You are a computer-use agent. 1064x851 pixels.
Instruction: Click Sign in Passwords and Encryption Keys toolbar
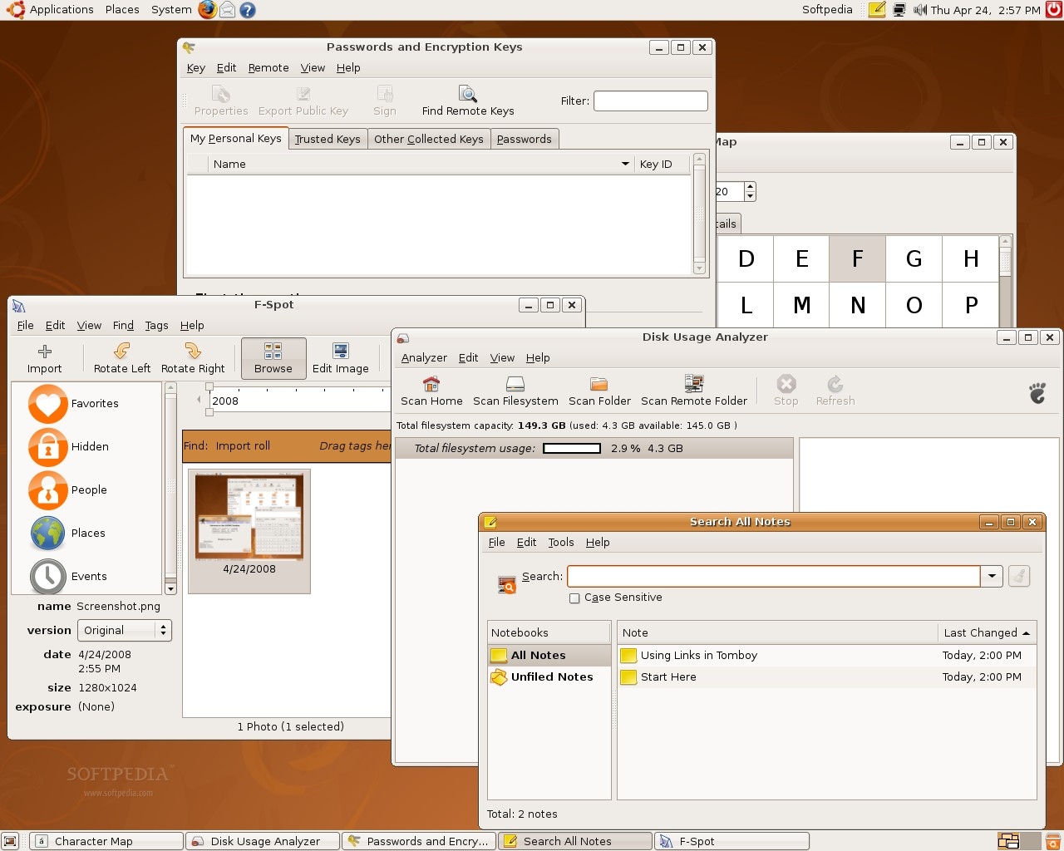[385, 101]
